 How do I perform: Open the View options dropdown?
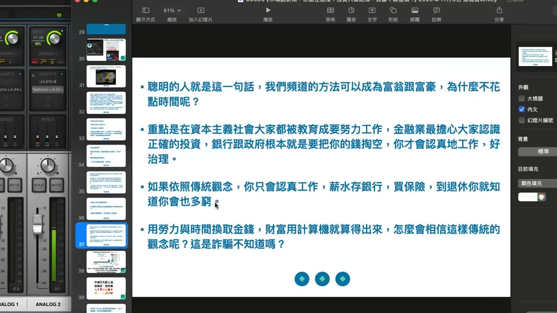tap(146, 10)
